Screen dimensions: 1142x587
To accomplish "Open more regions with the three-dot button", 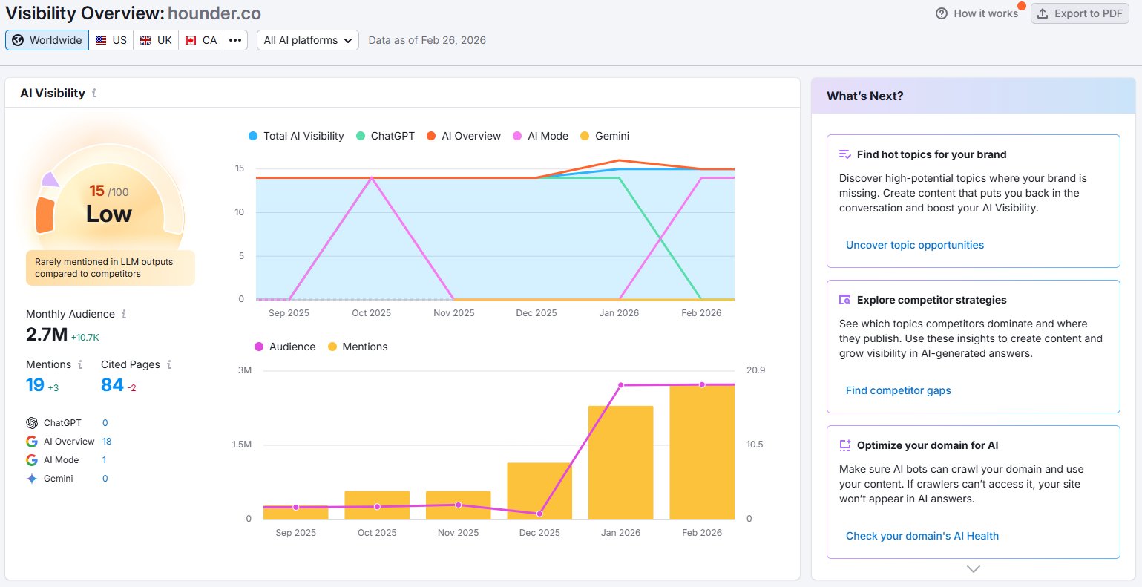I will point(235,40).
